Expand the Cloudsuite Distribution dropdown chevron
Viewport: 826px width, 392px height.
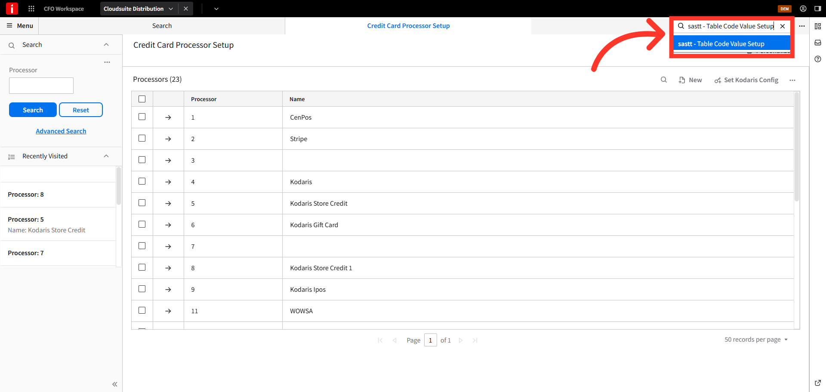171,9
